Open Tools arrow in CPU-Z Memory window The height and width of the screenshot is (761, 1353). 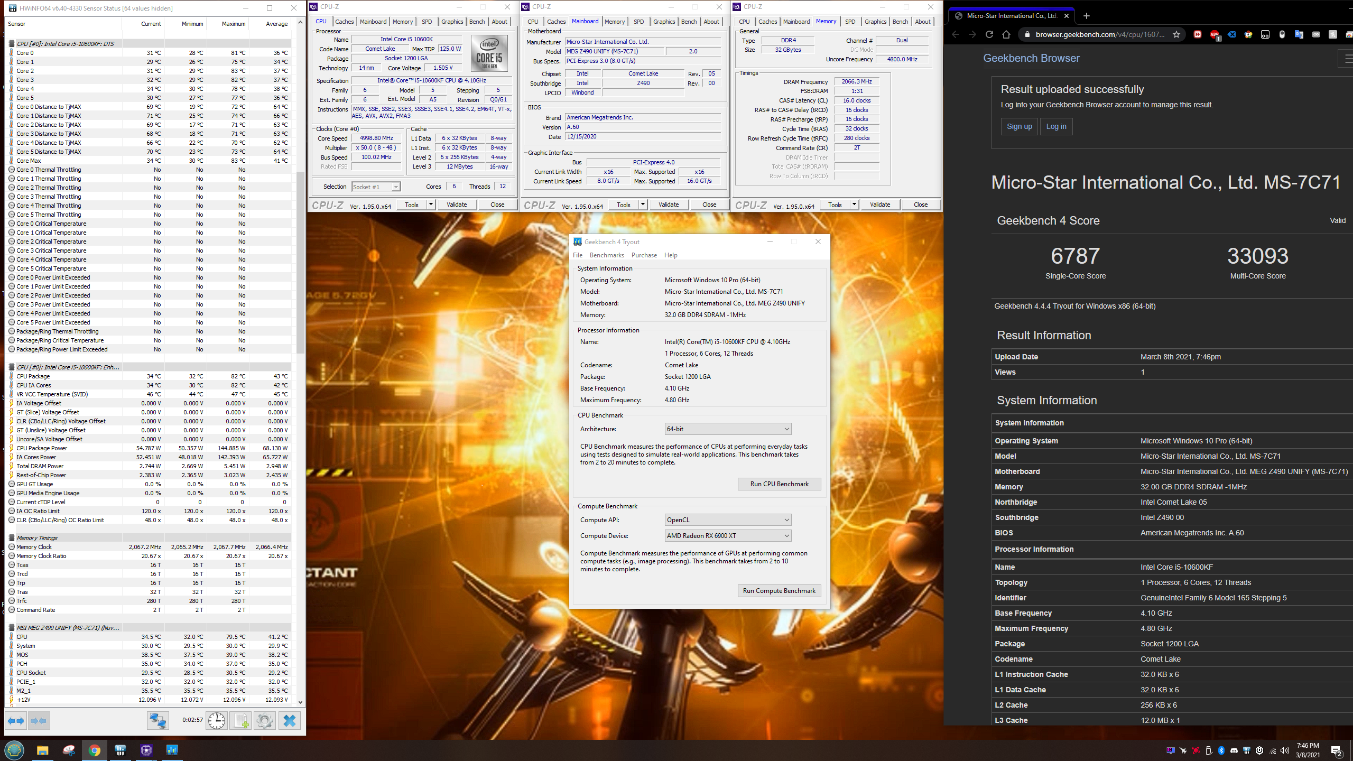tap(854, 205)
